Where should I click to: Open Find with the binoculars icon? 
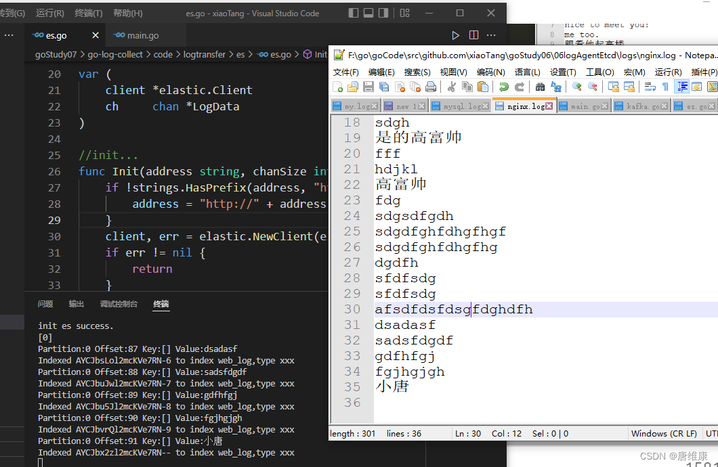coord(540,87)
